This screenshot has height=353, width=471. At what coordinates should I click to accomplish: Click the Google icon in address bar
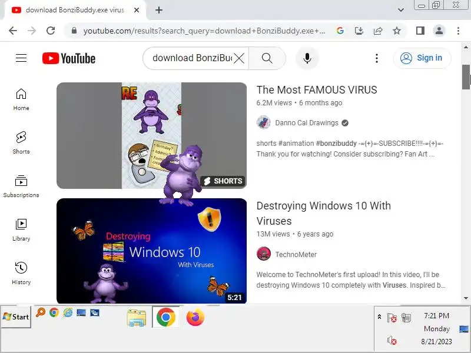click(x=340, y=31)
